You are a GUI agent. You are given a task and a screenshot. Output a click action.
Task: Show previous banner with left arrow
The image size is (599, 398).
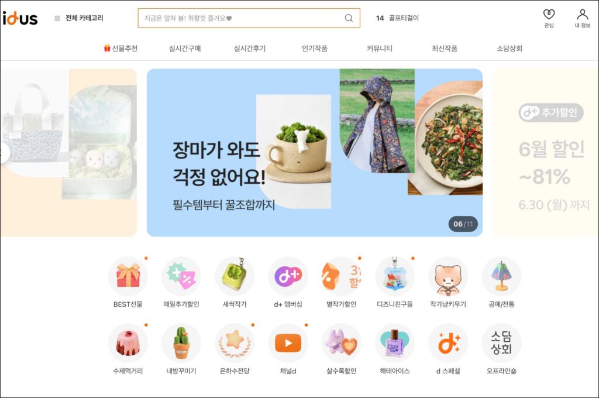tap(4, 153)
